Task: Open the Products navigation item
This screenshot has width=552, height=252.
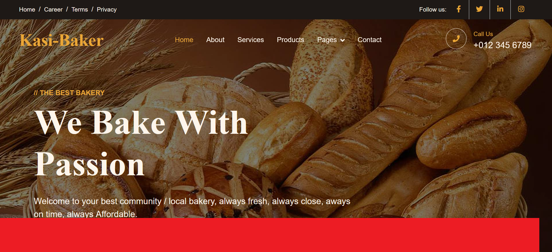Action: pos(290,40)
